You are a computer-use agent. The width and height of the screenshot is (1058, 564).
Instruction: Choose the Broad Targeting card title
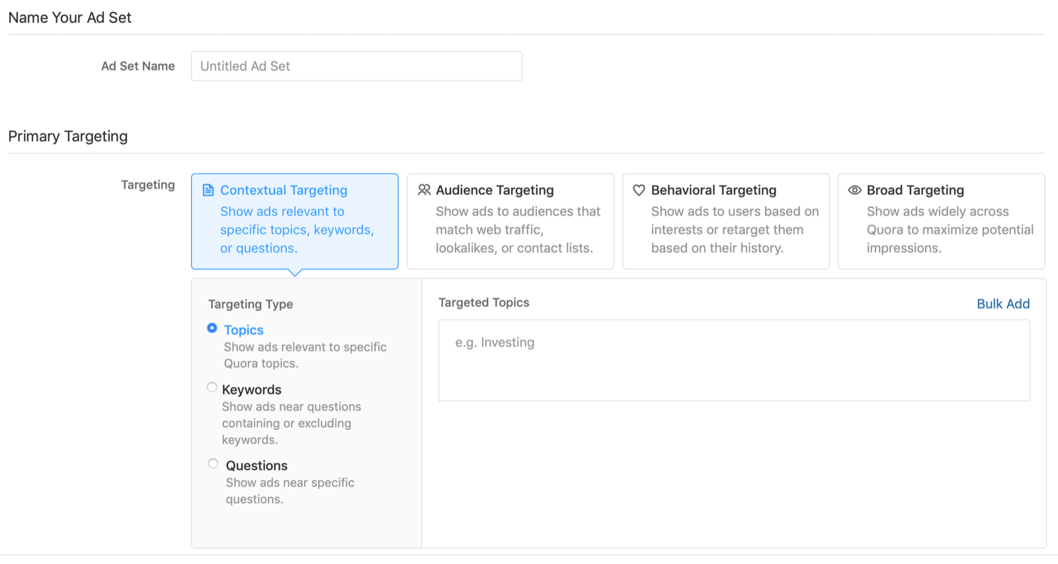pyautogui.click(x=915, y=190)
